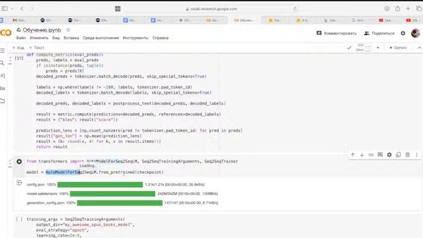Switch to Обучение browser tab
Screen dimensions: 423x238
click(244, 20)
